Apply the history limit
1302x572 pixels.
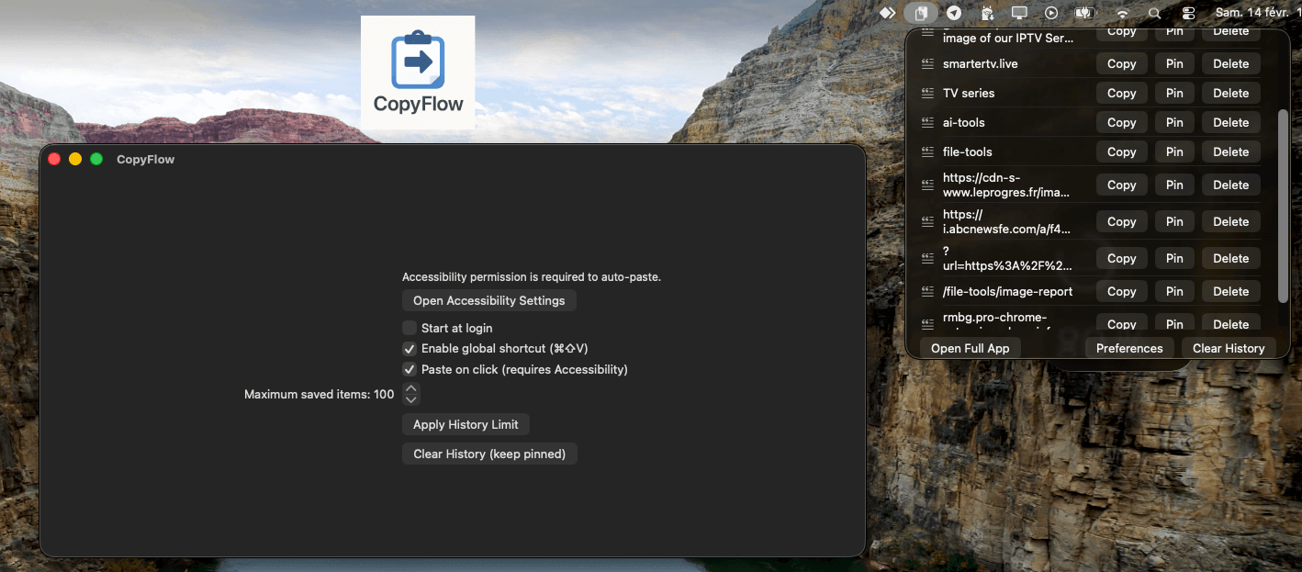[x=466, y=424]
